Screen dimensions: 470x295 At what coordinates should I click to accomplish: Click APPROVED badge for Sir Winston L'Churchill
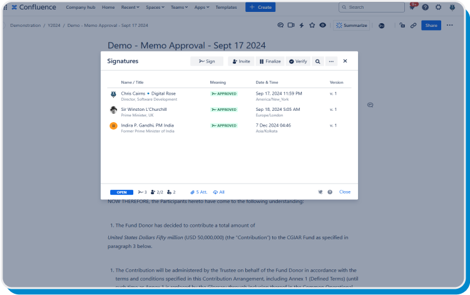[x=224, y=110]
